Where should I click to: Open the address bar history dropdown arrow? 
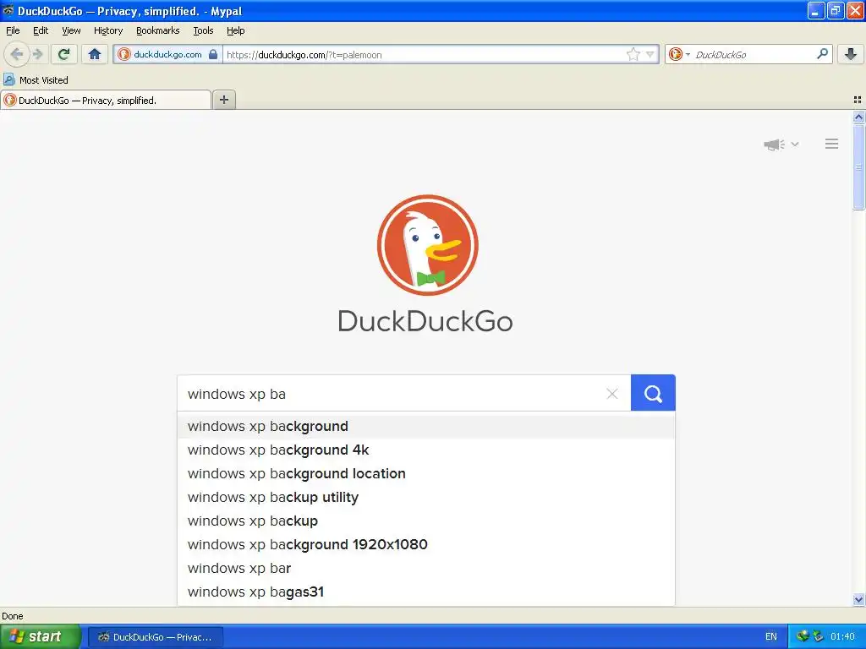tap(650, 54)
